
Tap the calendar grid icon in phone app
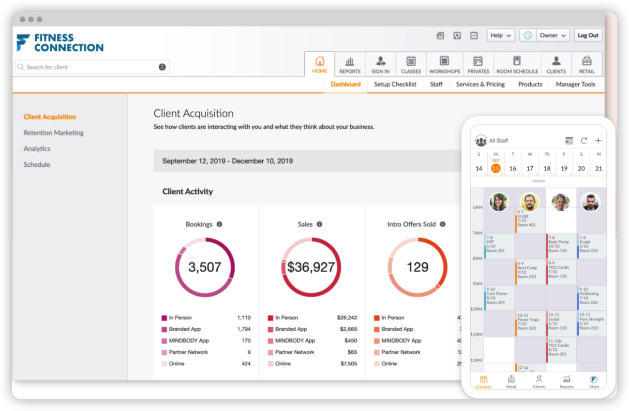569,141
